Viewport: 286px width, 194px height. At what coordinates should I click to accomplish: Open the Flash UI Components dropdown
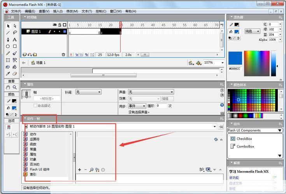click(255, 130)
